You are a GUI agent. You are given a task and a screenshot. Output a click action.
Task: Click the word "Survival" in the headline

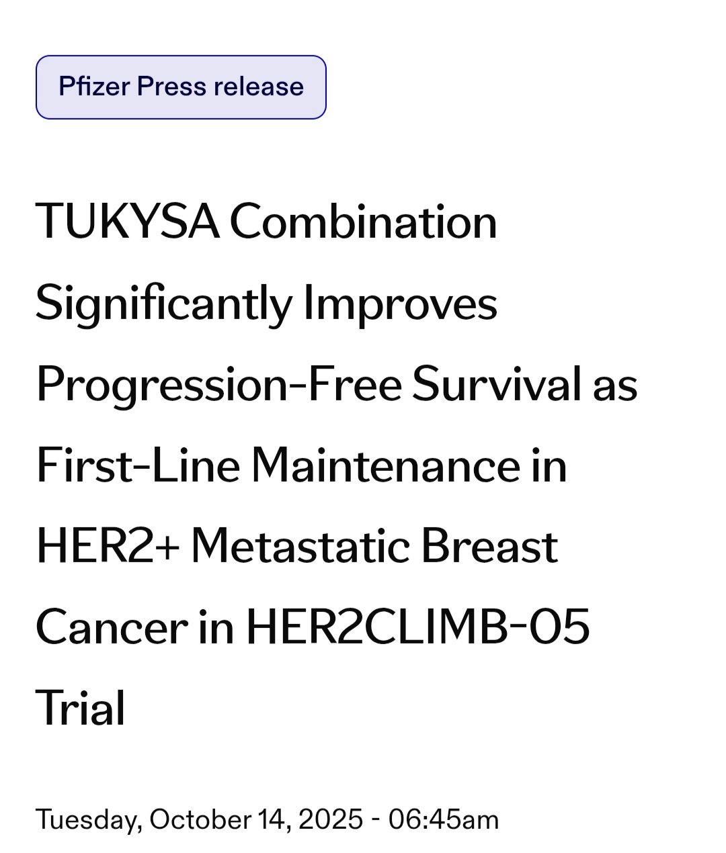coord(497,384)
